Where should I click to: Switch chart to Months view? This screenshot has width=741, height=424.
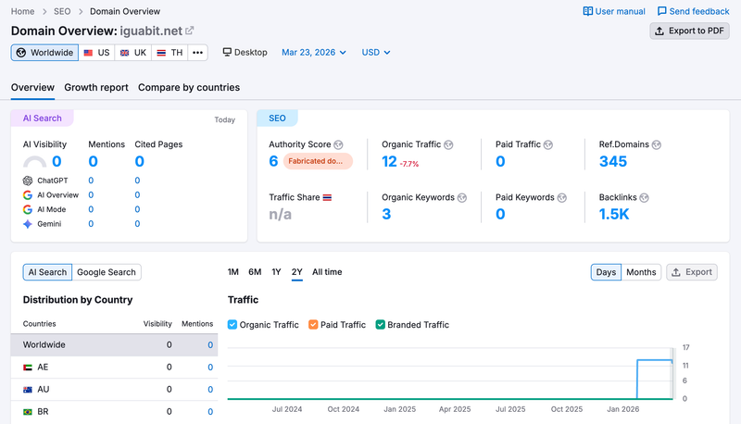[x=641, y=272]
